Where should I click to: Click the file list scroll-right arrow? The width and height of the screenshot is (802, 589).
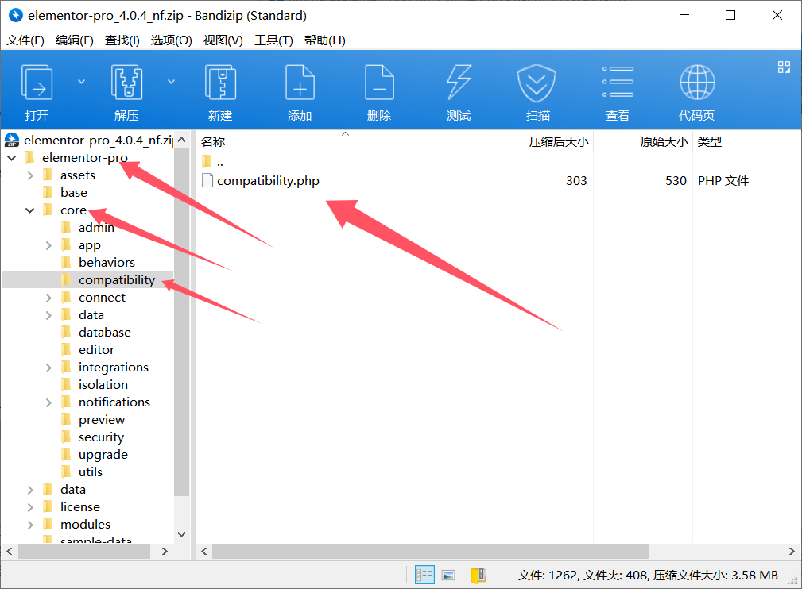point(791,551)
